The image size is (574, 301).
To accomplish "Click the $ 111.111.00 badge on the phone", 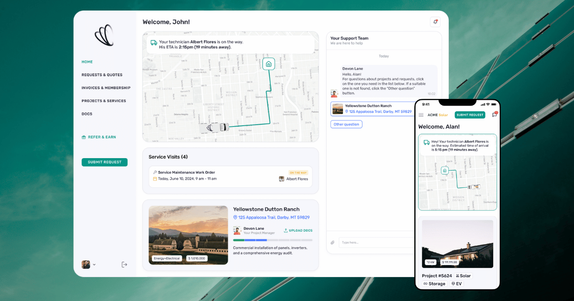I will tap(449, 262).
